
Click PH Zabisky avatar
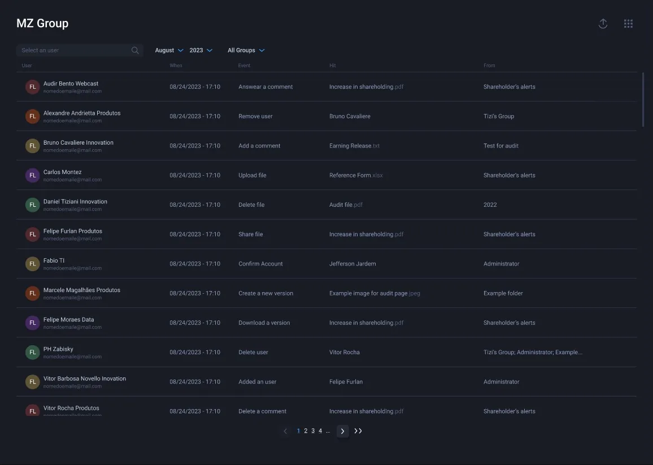33,353
